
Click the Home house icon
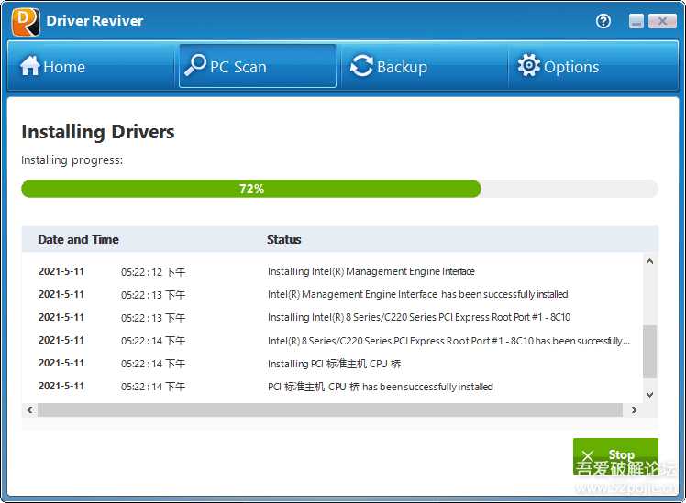[30, 66]
